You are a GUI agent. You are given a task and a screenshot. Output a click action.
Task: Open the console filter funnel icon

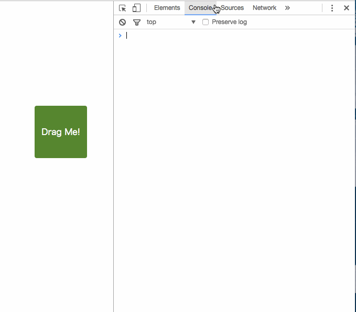[137, 22]
